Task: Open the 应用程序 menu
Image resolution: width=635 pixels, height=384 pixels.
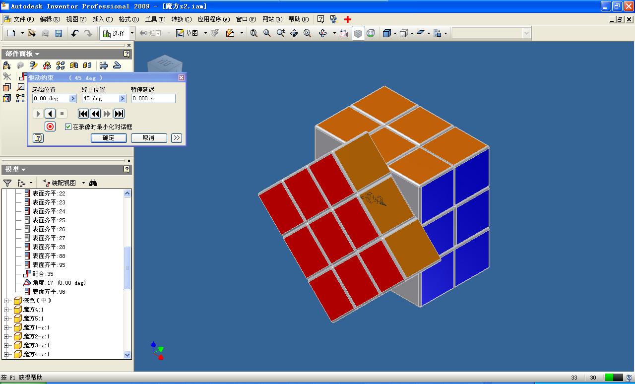Action: 214,19
